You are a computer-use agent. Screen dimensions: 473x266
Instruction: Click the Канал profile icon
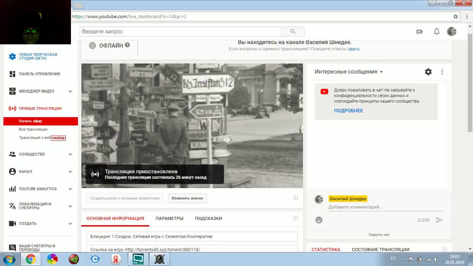[13, 172]
